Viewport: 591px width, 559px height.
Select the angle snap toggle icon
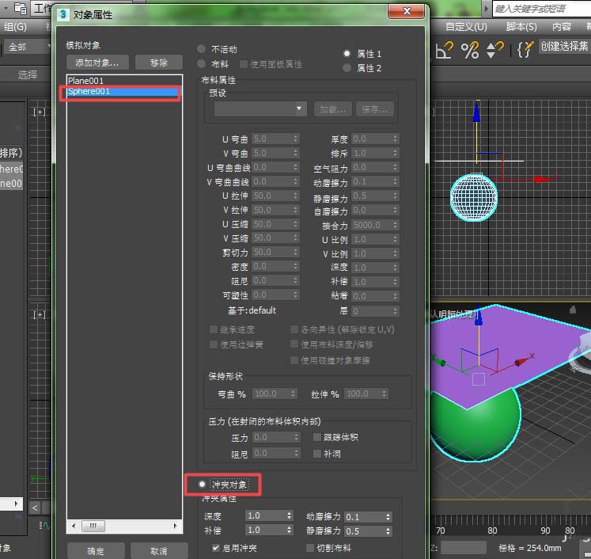coord(444,49)
